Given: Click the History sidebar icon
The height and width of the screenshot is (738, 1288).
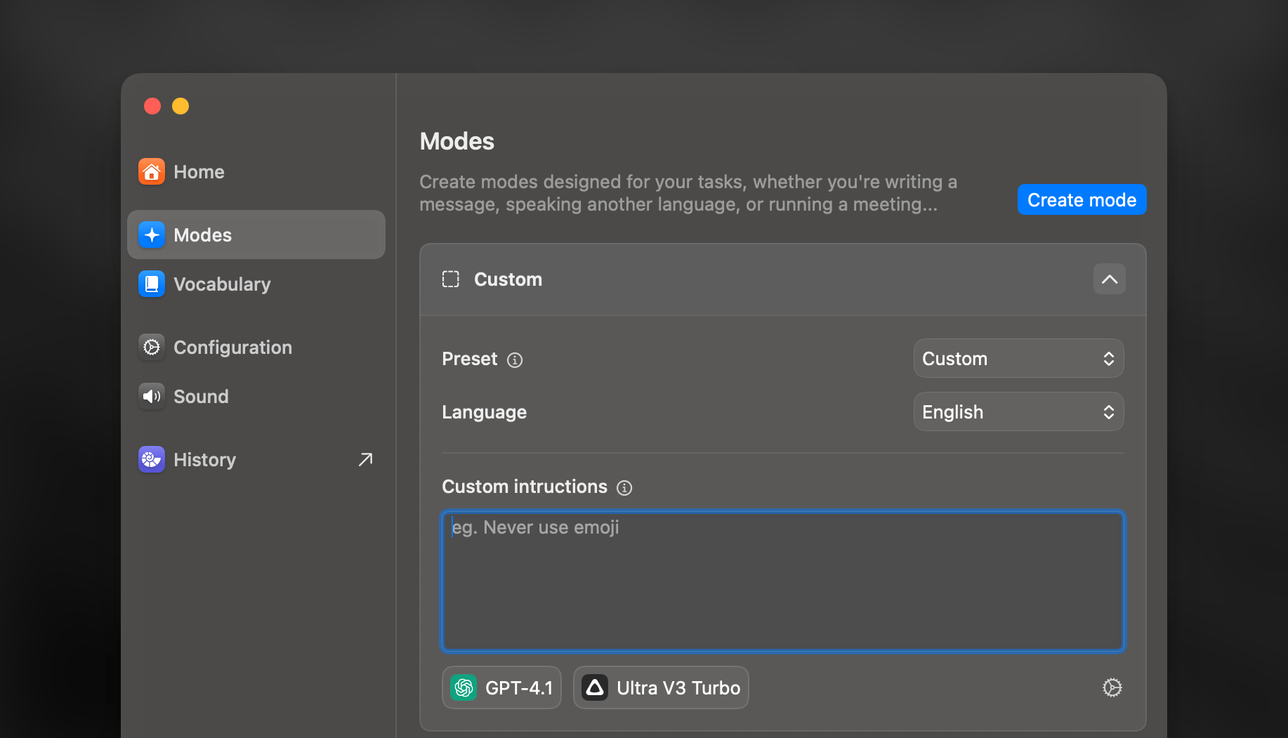Looking at the screenshot, I should coord(152,460).
